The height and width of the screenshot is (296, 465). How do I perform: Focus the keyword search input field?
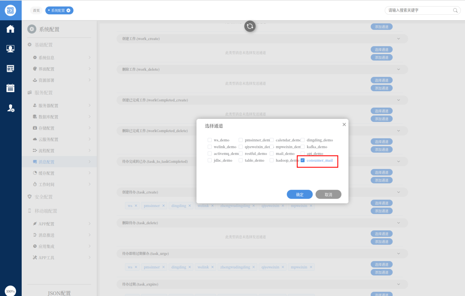(x=418, y=11)
